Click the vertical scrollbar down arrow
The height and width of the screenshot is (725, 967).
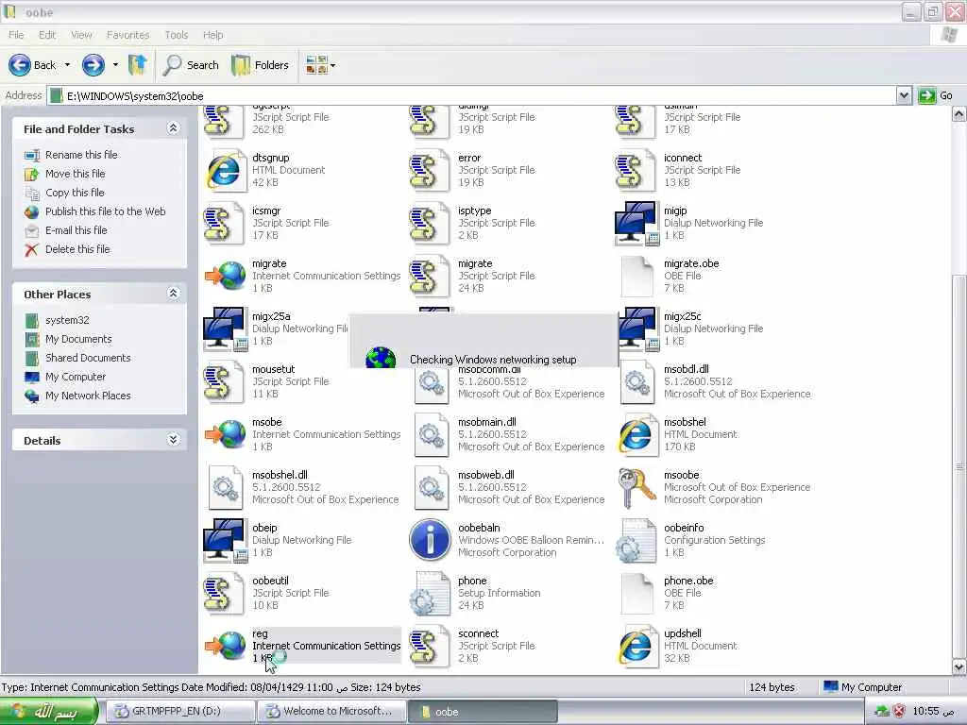coord(959,666)
